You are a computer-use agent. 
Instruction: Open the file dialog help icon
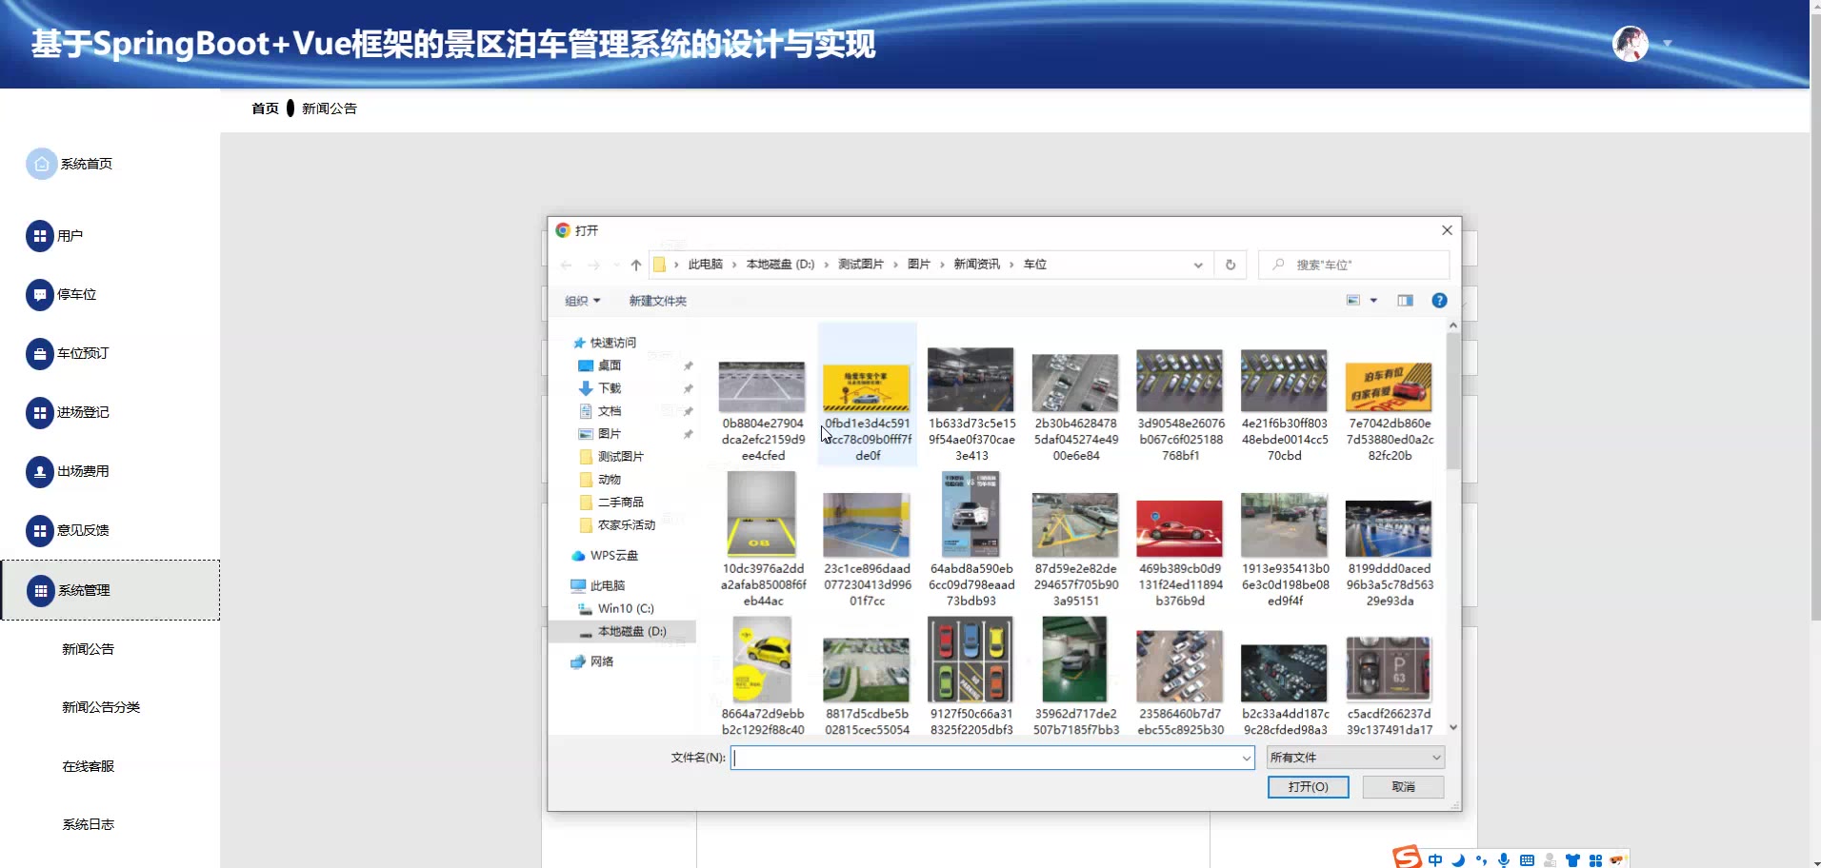pyautogui.click(x=1439, y=301)
